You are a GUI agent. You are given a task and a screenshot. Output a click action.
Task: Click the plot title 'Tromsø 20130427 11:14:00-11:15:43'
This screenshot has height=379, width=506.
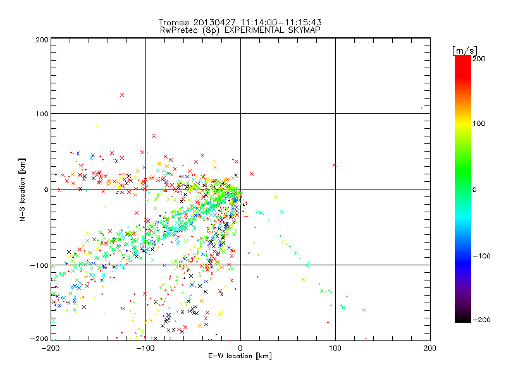pos(240,22)
